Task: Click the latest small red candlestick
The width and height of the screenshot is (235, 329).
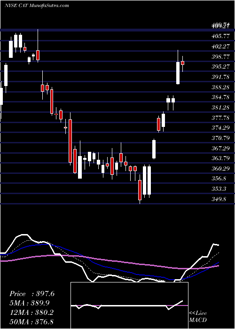Action: tap(182, 63)
